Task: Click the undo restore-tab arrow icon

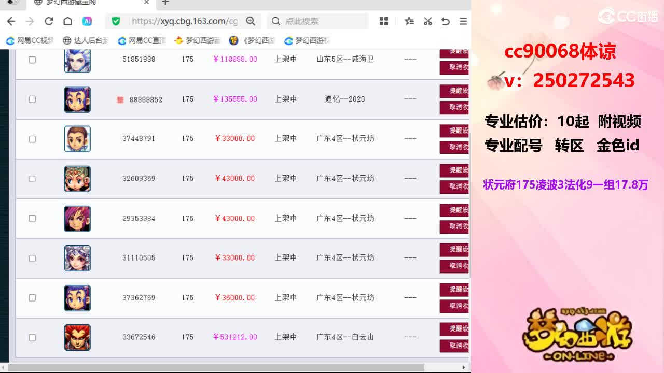Action: [445, 21]
